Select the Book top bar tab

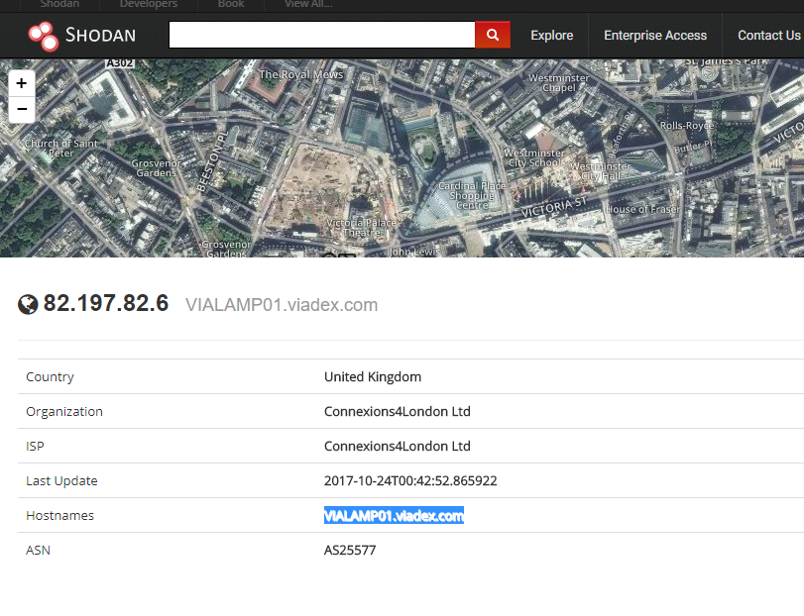(x=231, y=4)
